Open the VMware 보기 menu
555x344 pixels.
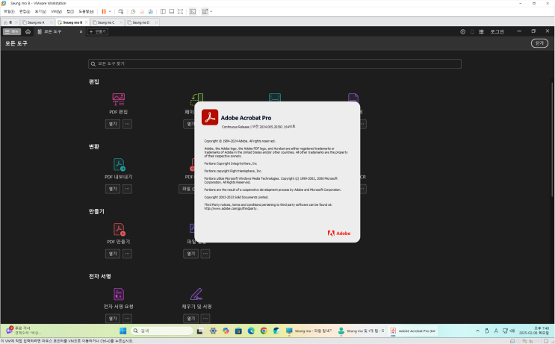(x=40, y=11)
